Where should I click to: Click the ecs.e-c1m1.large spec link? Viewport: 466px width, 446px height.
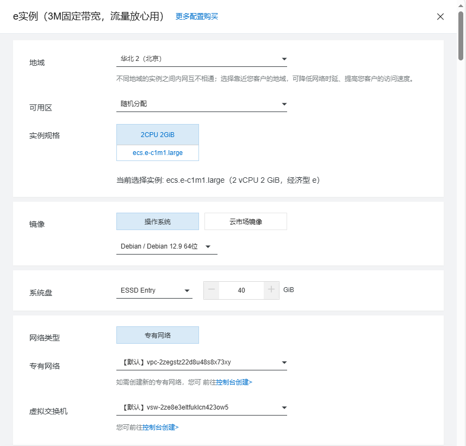click(x=157, y=153)
